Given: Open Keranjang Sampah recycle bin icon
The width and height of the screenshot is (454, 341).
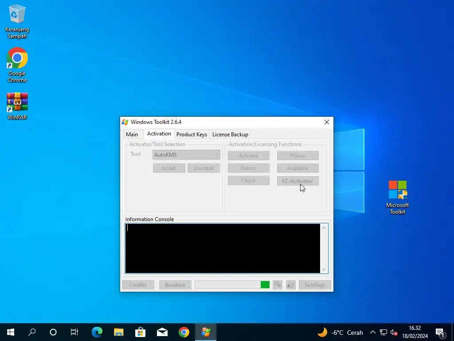Looking at the screenshot, I should tap(17, 21).
